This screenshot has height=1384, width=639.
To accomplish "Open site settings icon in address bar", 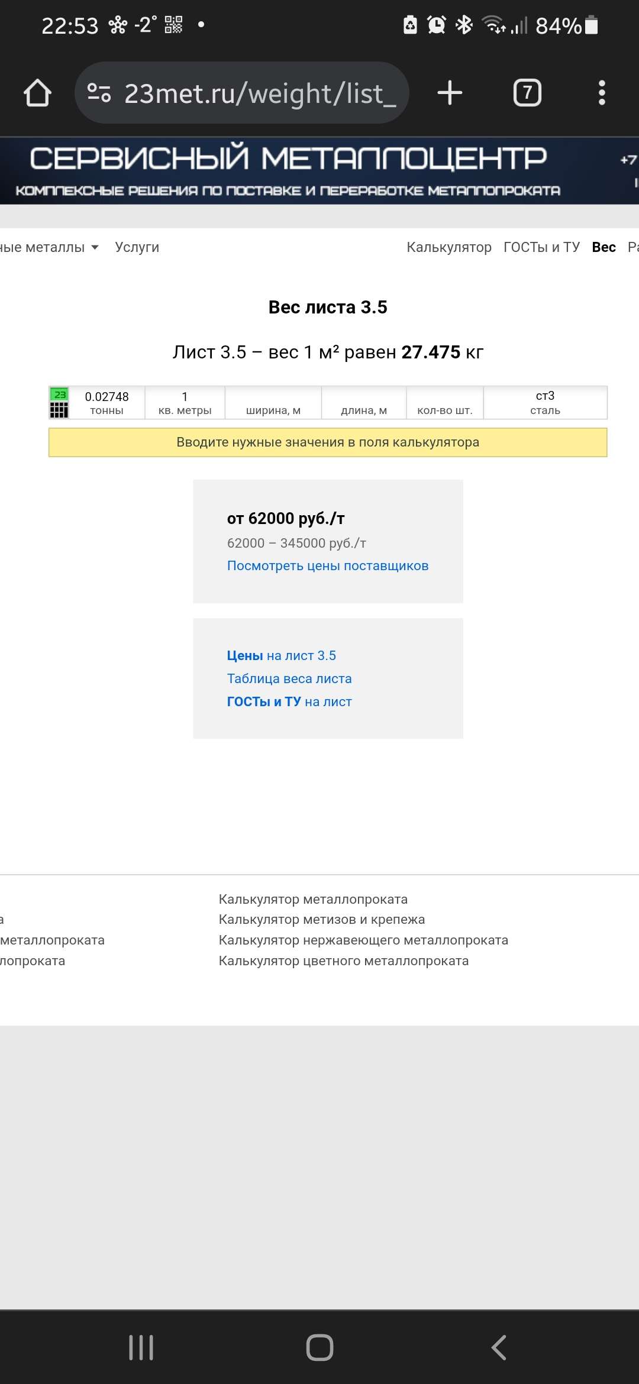I will [99, 93].
